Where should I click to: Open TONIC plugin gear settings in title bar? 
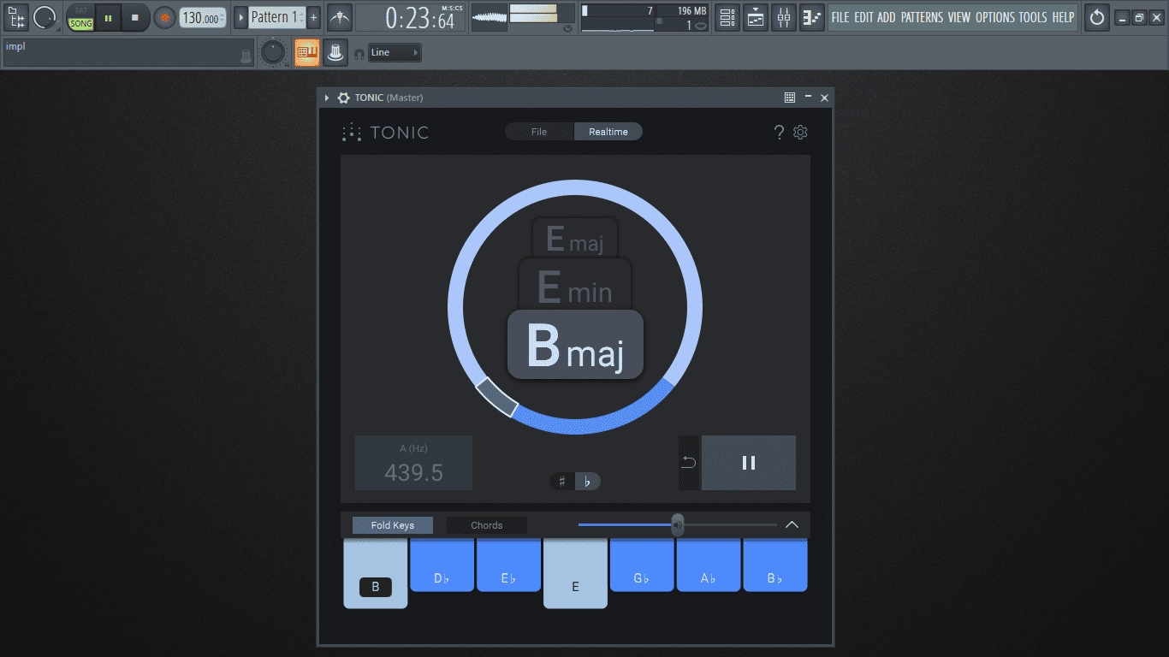(343, 98)
